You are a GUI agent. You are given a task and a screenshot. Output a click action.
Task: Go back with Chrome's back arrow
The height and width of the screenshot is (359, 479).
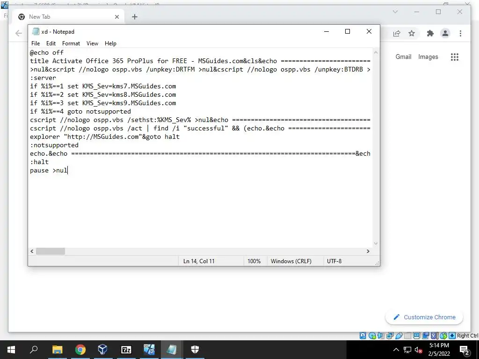point(19,33)
